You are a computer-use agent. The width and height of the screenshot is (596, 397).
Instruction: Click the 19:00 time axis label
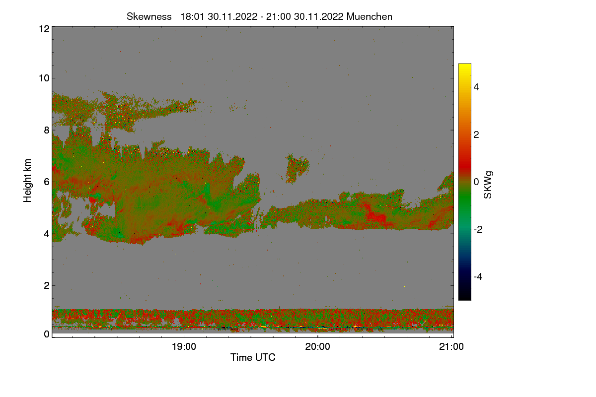184,347
